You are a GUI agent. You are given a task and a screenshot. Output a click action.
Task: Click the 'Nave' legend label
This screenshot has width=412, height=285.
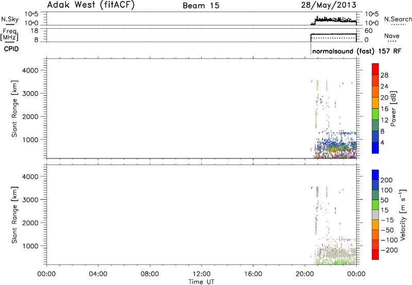(392, 36)
